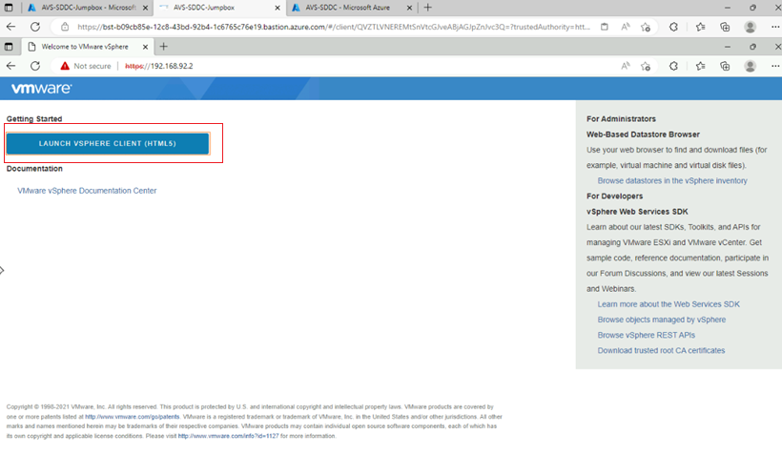Image resolution: width=782 pixels, height=455 pixels.
Task: Close the AVS-SDDC - Microsoft Azure tab
Action: 409,8
